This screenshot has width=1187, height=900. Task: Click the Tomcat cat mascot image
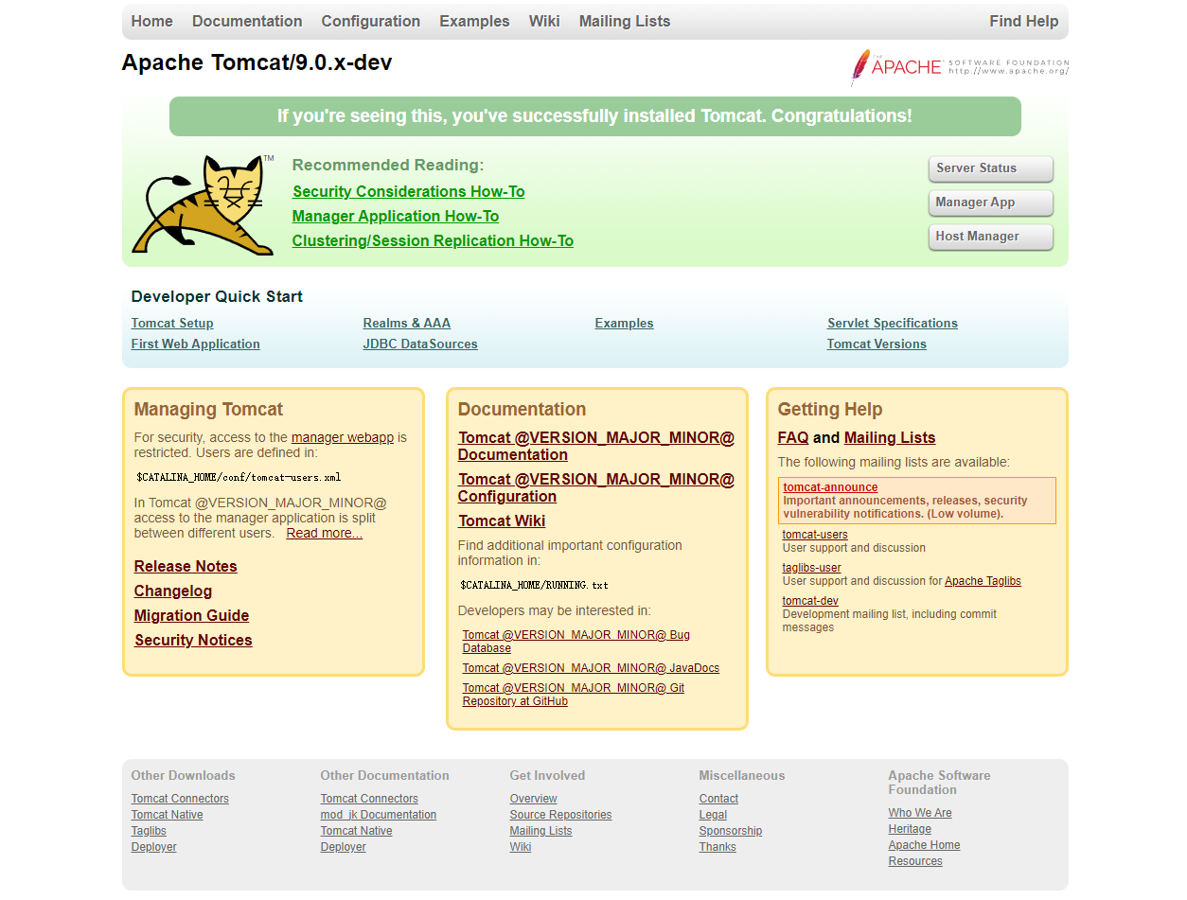point(203,205)
